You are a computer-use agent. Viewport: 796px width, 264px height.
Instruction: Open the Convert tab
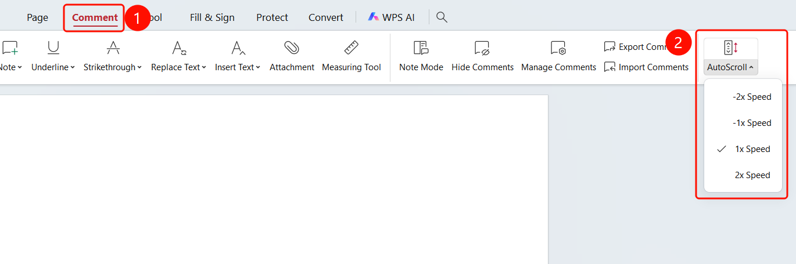(x=325, y=17)
